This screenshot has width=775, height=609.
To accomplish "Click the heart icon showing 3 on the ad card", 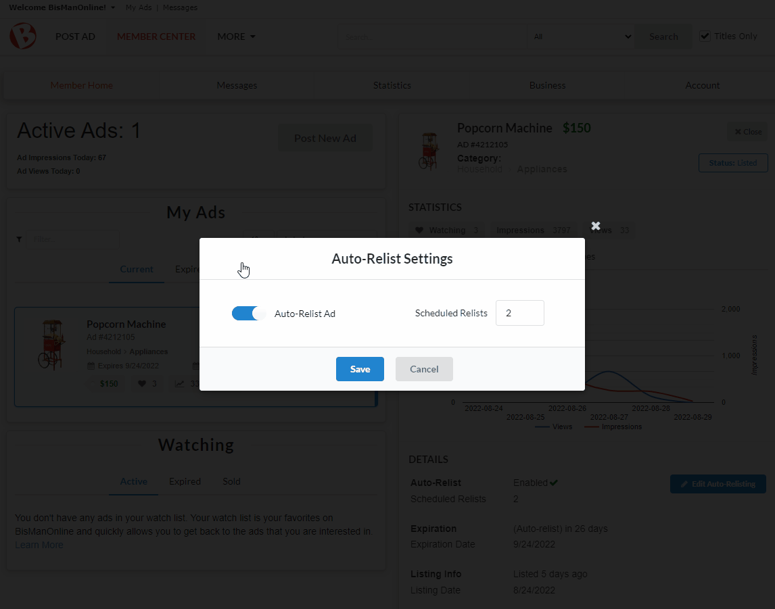I will pos(142,383).
